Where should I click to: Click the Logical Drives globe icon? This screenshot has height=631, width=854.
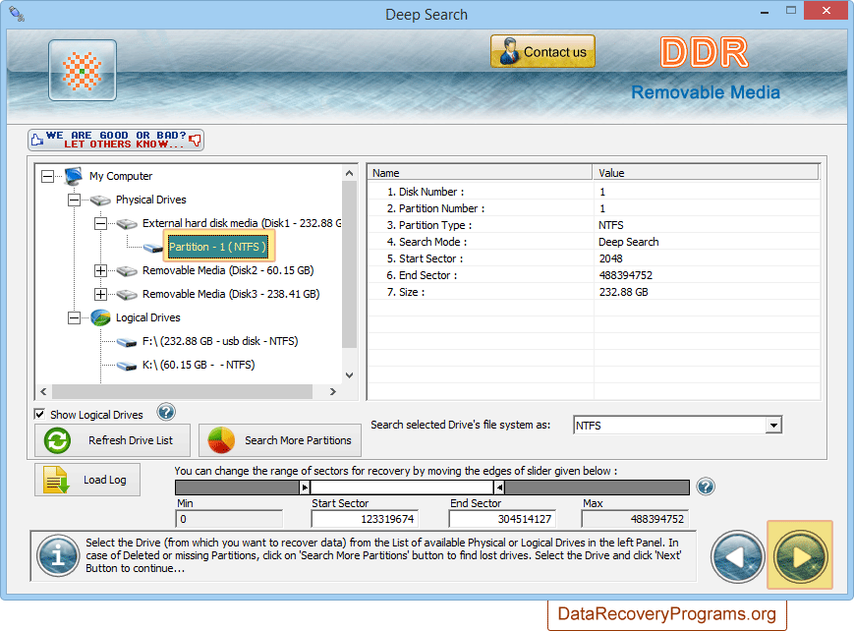coord(101,317)
